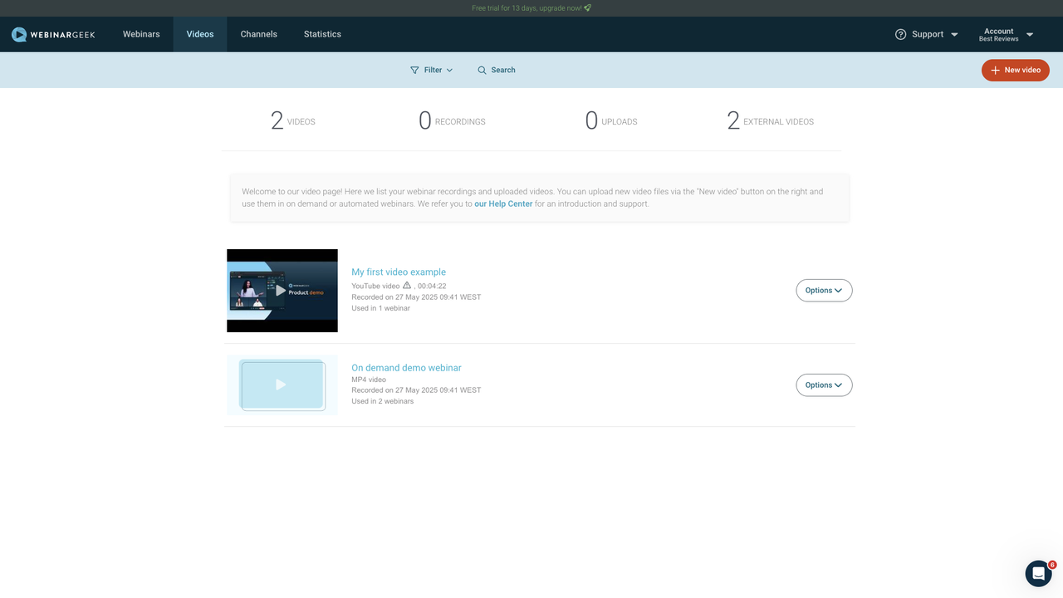Click the Product demo video thumbnail
The width and height of the screenshot is (1063, 598).
click(282, 291)
